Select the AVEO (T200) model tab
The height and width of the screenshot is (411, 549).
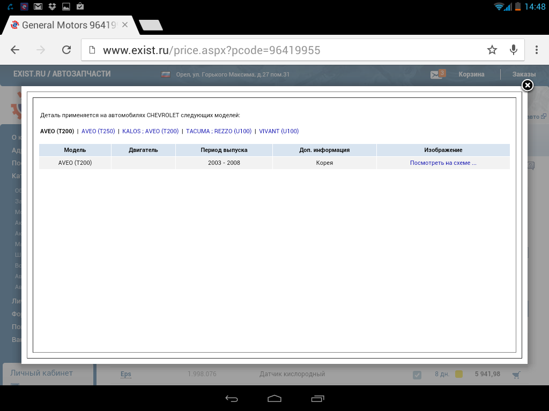point(57,132)
